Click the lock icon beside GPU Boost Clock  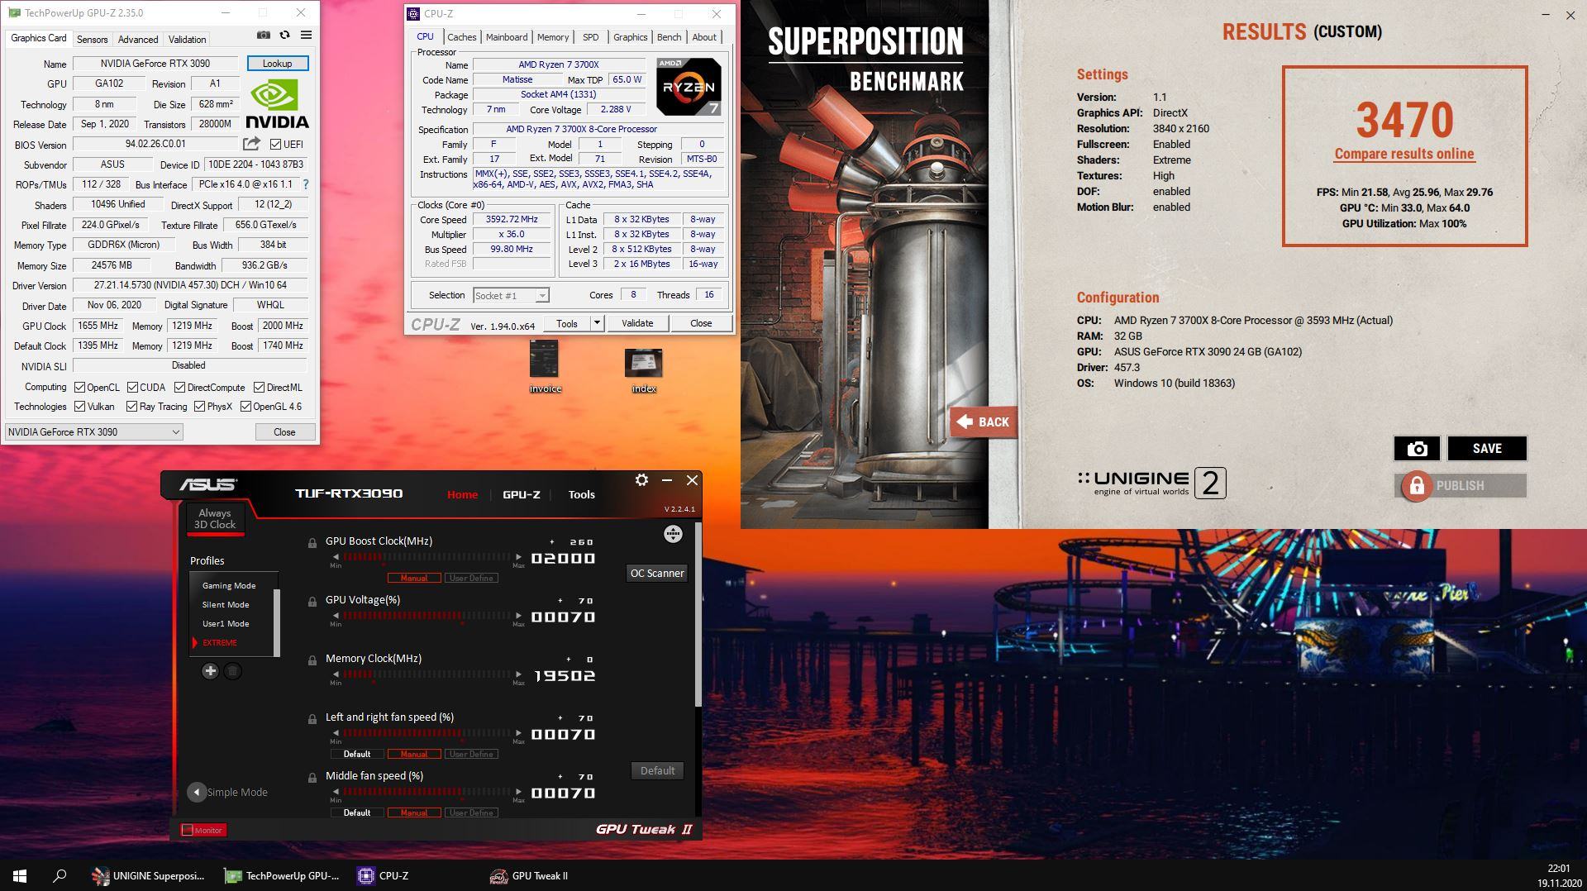312,543
